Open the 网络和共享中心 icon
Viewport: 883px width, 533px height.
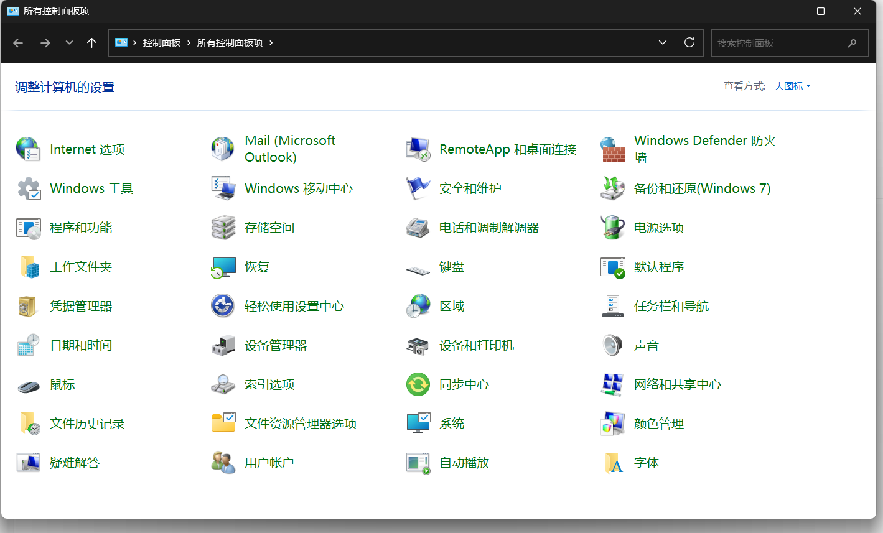612,384
